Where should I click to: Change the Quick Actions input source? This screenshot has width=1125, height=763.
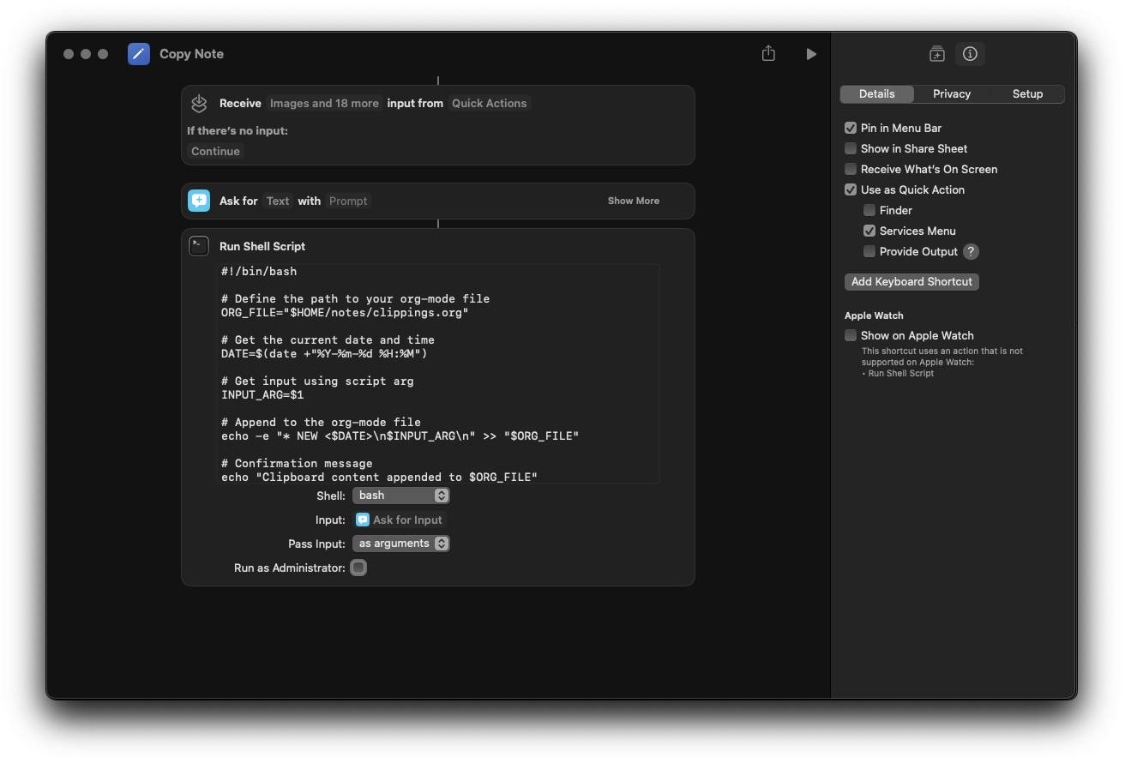tap(490, 103)
